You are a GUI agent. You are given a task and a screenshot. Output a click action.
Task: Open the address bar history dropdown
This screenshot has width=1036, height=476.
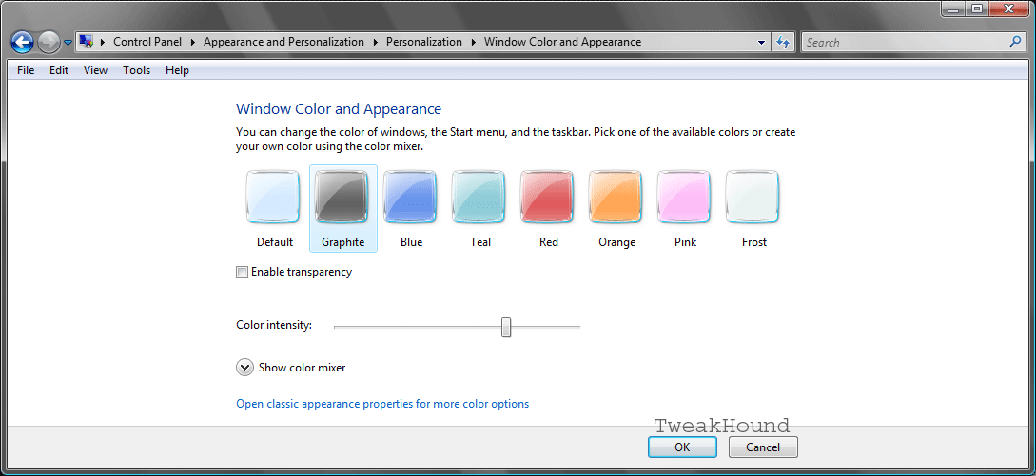761,42
